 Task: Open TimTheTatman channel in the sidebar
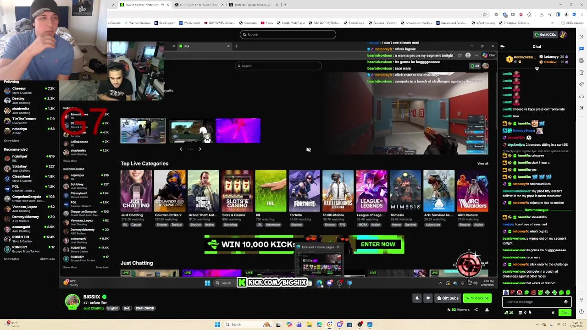pyautogui.click(x=29, y=121)
